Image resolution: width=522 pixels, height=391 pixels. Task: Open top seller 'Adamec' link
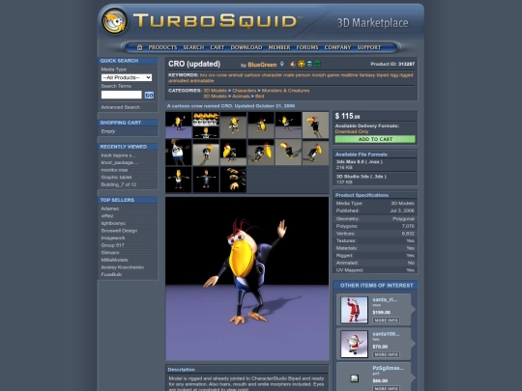pos(110,209)
